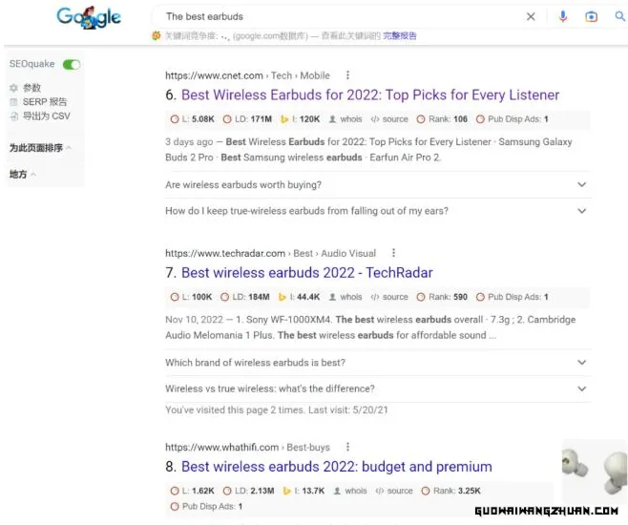Open the earbuds thumbnail next to the What Hi-Fi result
The width and height of the screenshot is (628, 525).
pos(596,472)
